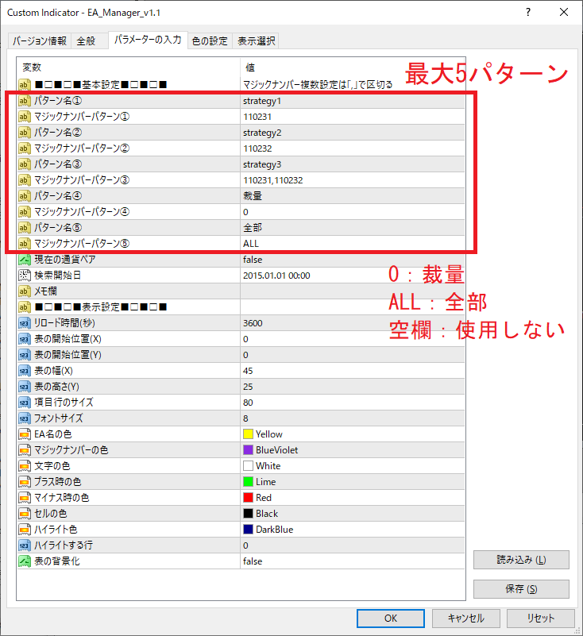This screenshot has height=636, width=583.
Task: Click the OK button
Action: [x=391, y=619]
